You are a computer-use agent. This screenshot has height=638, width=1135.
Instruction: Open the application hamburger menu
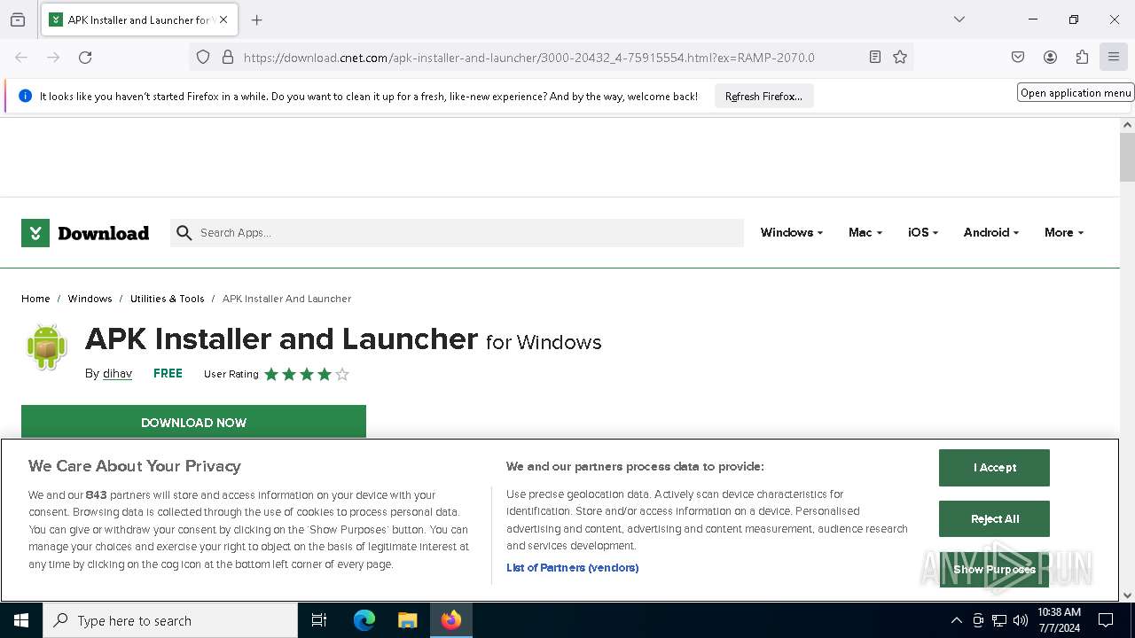coord(1114,58)
